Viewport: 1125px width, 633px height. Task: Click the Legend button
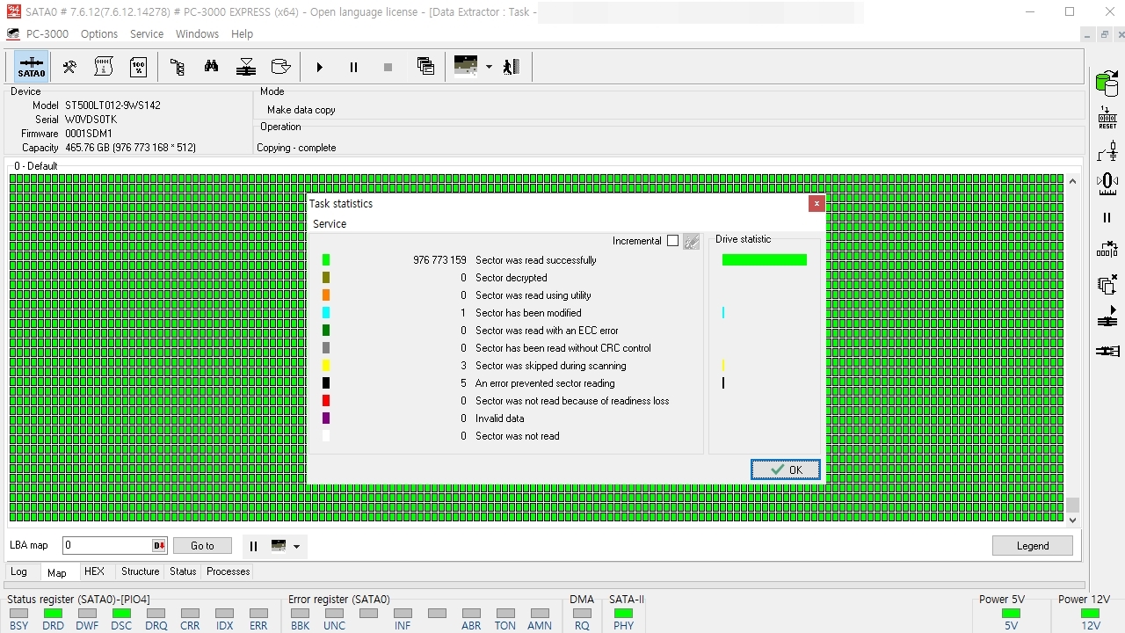pyautogui.click(x=1033, y=546)
